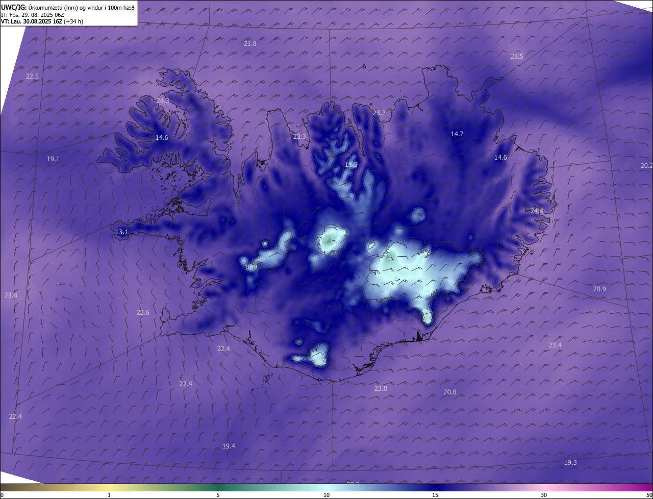Select the 5 tick on the color scale

coord(218,495)
